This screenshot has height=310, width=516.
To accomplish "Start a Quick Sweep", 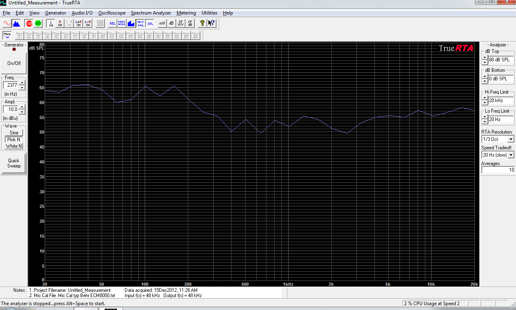I will coord(14,163).
